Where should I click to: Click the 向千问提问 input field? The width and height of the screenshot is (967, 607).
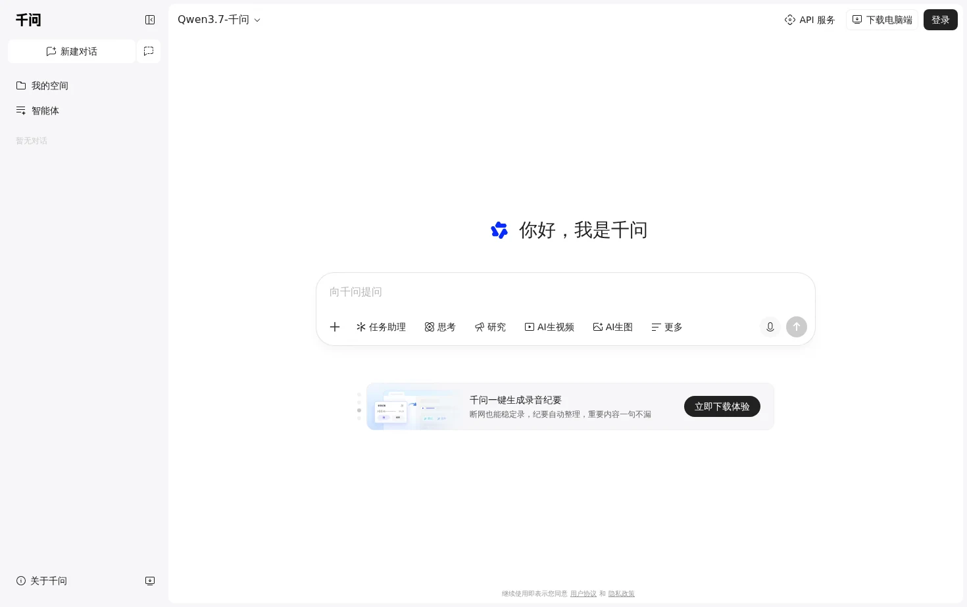(x=566, y=292)
